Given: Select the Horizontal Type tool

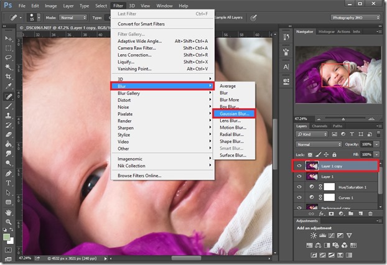Looking at the screenshot, I should coord(8,183).
